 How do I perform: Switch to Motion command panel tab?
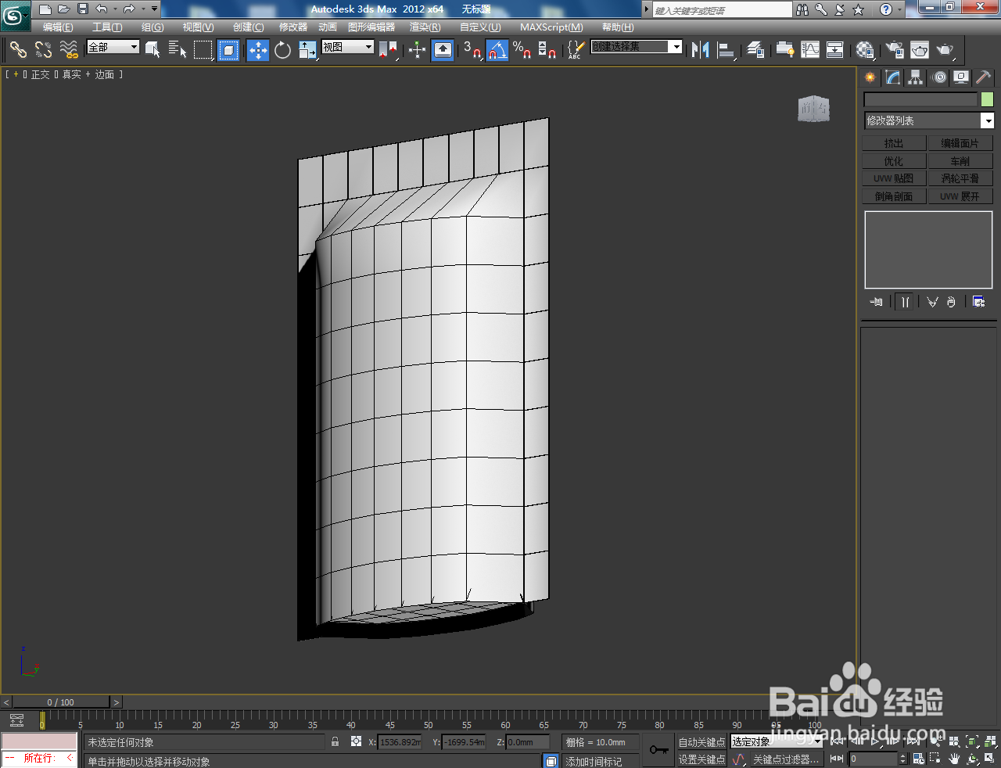[x=938, y=77]
